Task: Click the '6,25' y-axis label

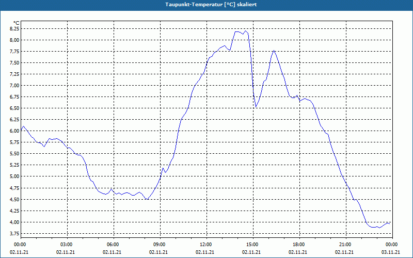Action: [15, 120]
